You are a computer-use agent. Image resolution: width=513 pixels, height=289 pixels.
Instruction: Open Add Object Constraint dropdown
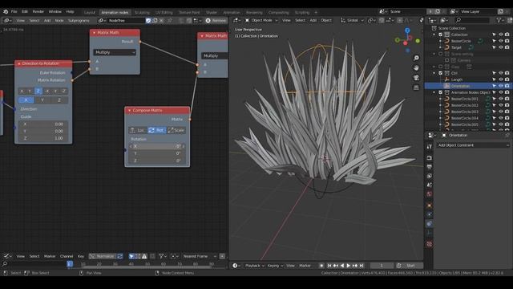click(473, 145)
